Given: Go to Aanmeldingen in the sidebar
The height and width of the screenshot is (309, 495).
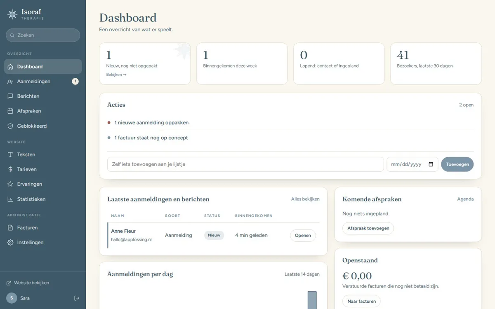Looking at the screenshot, I should [43, 82].
